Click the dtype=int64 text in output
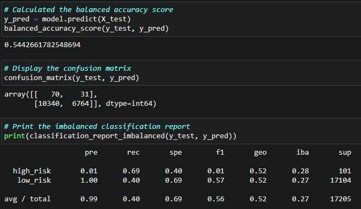The width and height of the screenshot is (361, 209). tap(129, 104)
